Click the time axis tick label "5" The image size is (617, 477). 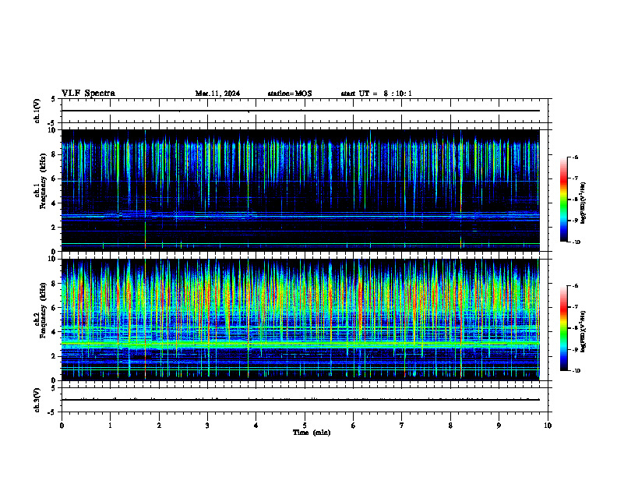point(305,426)
